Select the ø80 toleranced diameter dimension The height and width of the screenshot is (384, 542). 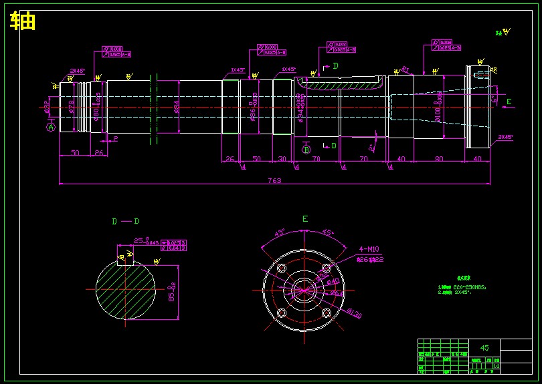click(97, 107)
